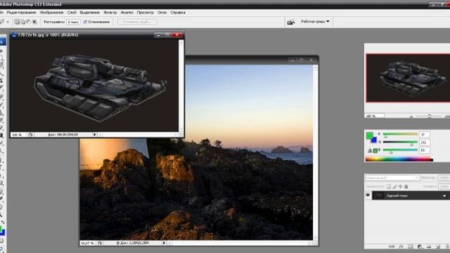Screen dimensions: 450x253
Task: Toggle lock image pixels brush icon
Action: [394, 187]
